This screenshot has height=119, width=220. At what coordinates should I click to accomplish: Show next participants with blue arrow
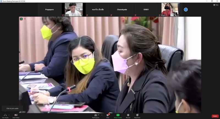(x=186, y=10)
